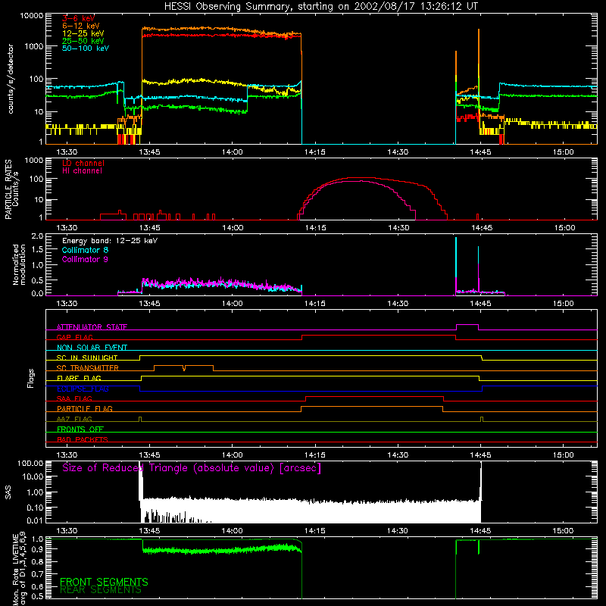Click the LO channel legend label
Viewport: 606px width, 606px height.
pos(83,163)
